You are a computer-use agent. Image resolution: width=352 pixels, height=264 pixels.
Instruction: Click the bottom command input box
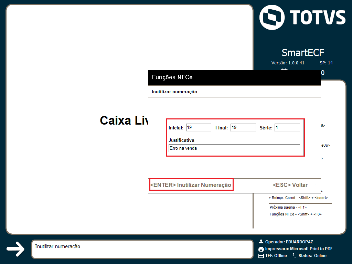point(142,249)
